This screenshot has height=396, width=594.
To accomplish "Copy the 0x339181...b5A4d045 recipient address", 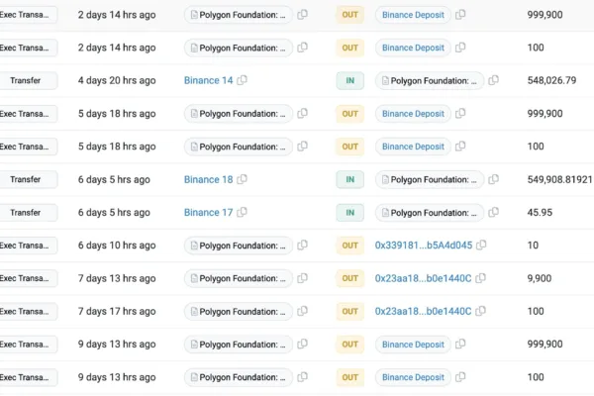I will point(481,246).
